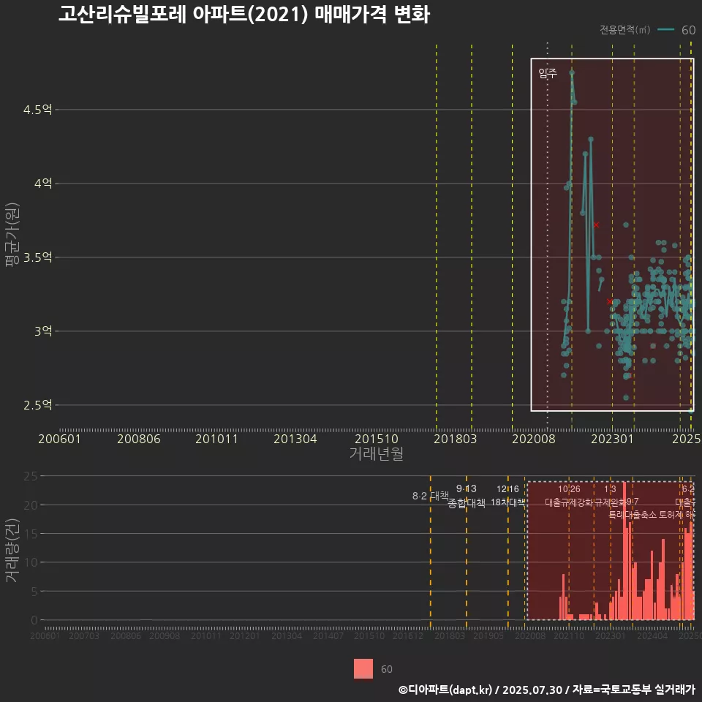
Task: Click the 특례대출축소 annotation text
Action: click(x=633, y=516)
